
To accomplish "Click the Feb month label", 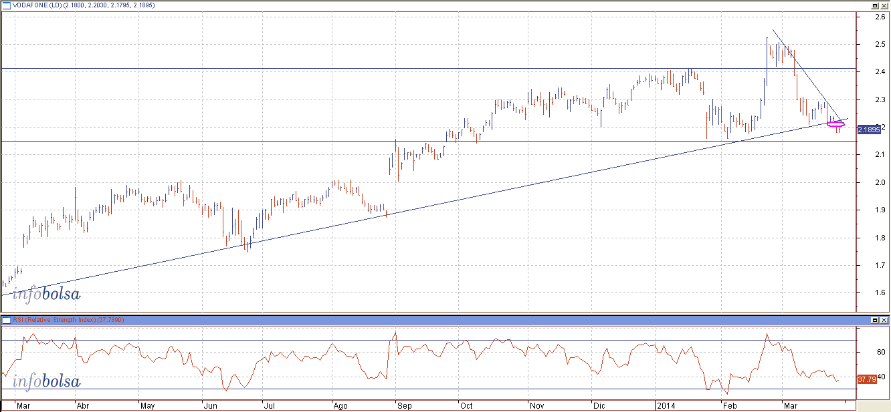I will pos(730,405).
